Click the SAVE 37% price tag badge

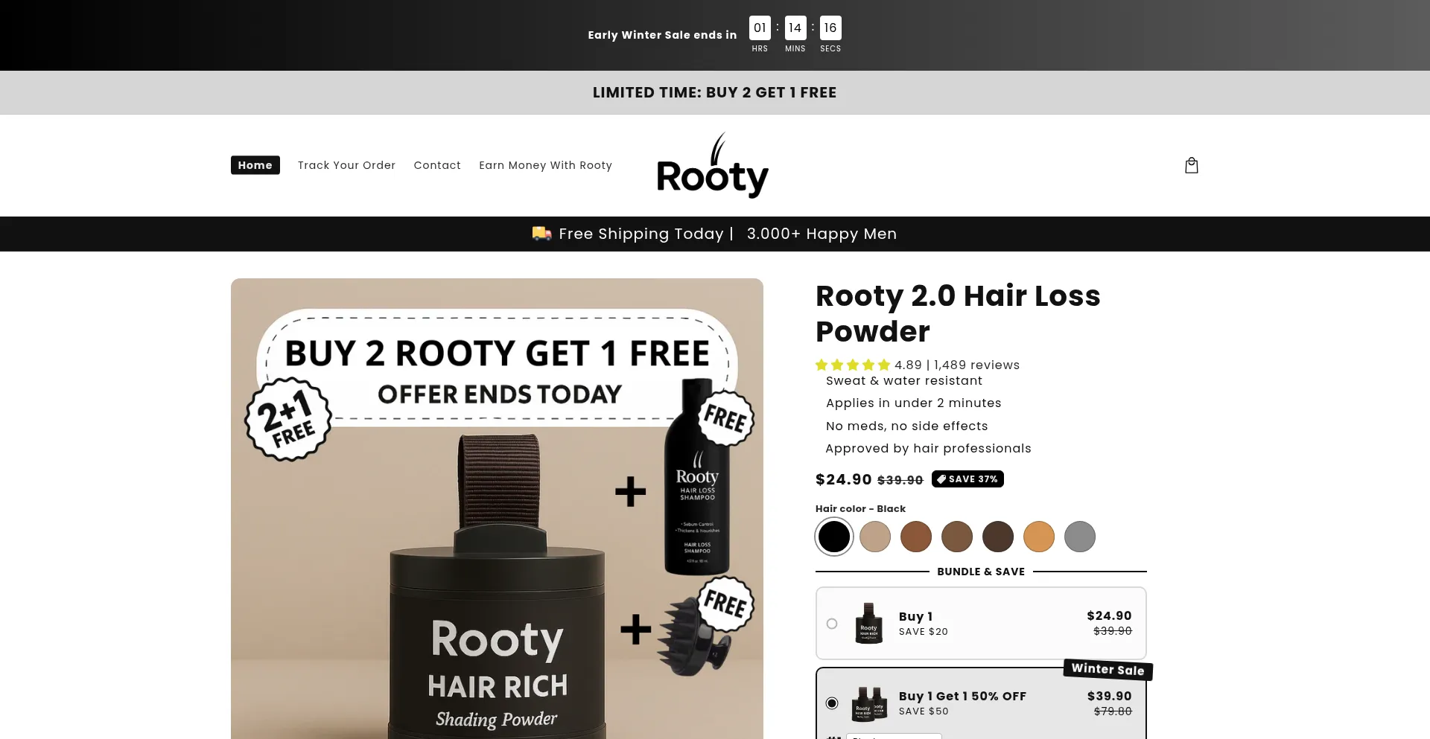[967, 479]
